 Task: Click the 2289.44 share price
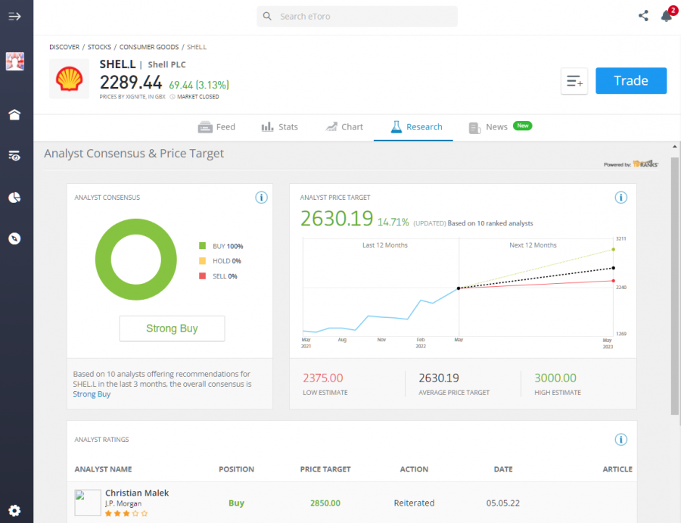click(131, 82)
